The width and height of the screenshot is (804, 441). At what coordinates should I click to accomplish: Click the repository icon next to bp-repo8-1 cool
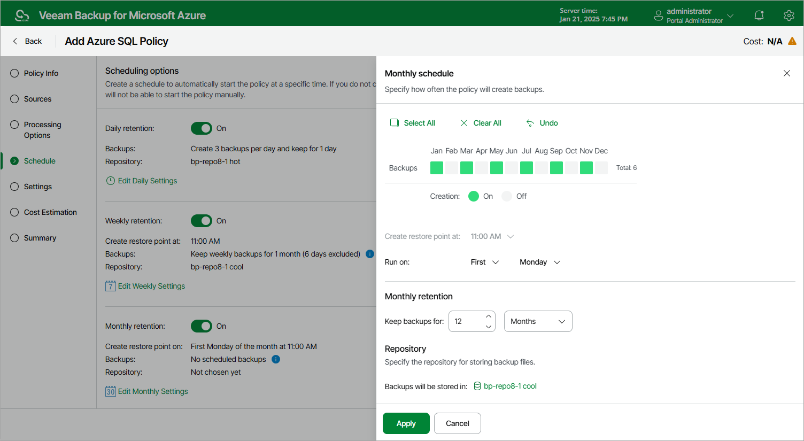(477, 386)
